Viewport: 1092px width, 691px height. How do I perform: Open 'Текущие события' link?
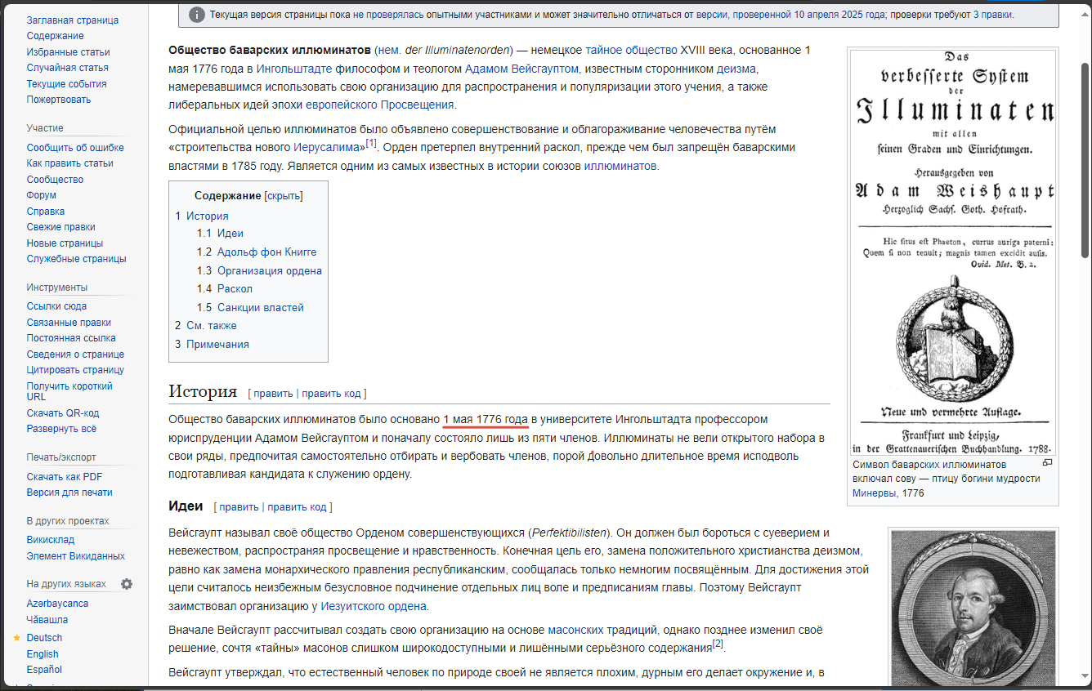coord(66,84)
